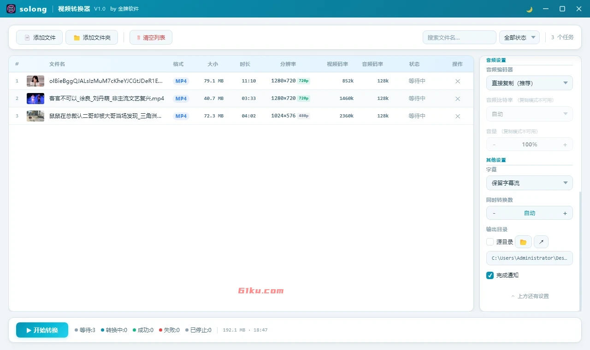Click the 480p resolution badge
The width and height of the screenshot is (590, 350).
click(303, 116)
